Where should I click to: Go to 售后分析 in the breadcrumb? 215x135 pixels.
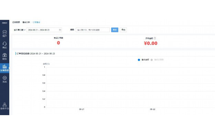click(26, 22)
